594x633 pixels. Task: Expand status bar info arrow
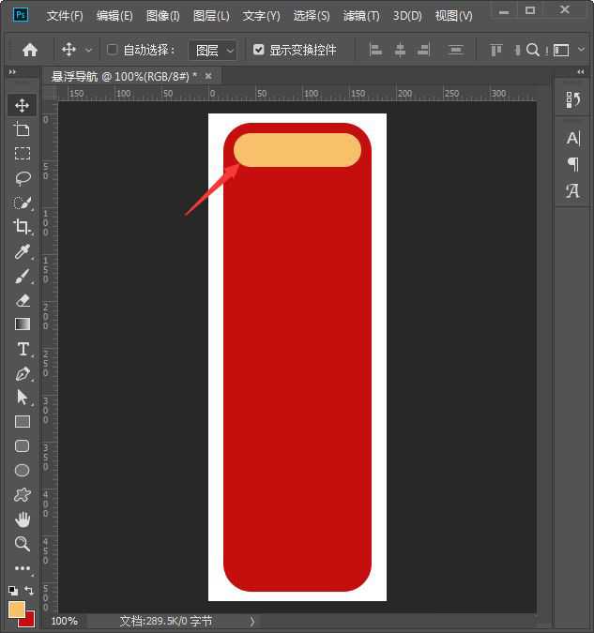coord(251,621)
